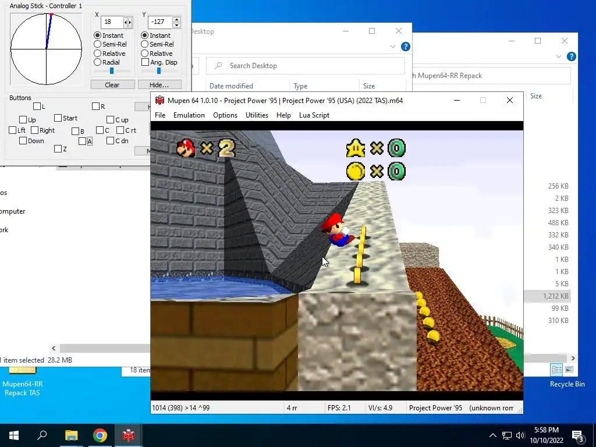Check the B button checkbox

point(75,131)
